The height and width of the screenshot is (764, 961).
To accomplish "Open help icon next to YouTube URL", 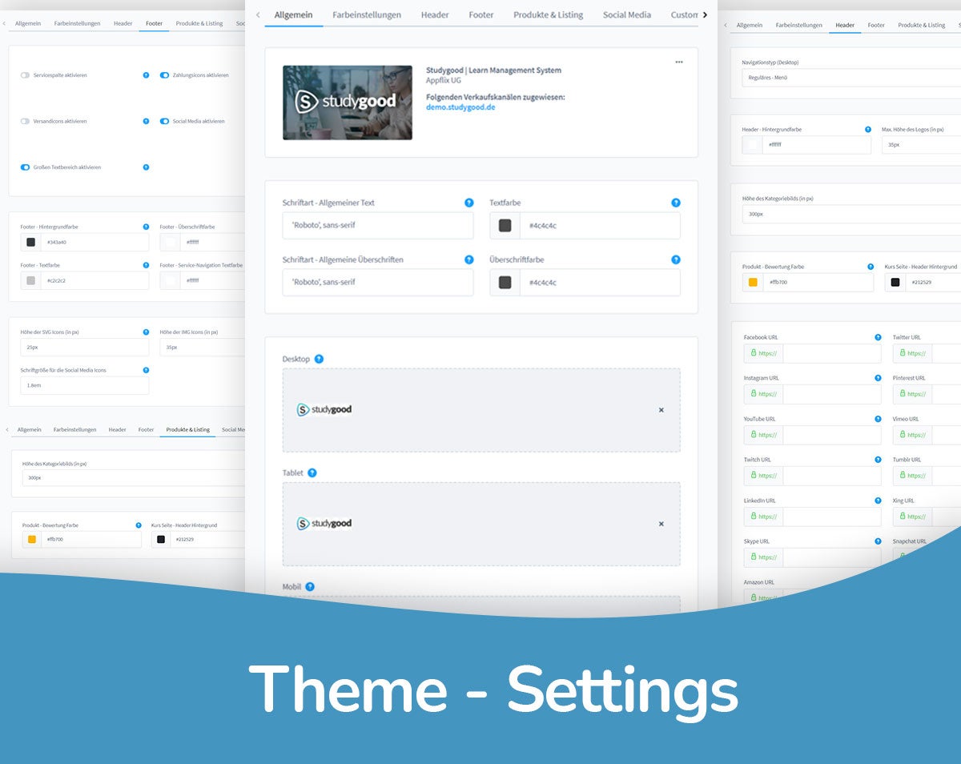I will coord(878,419).
